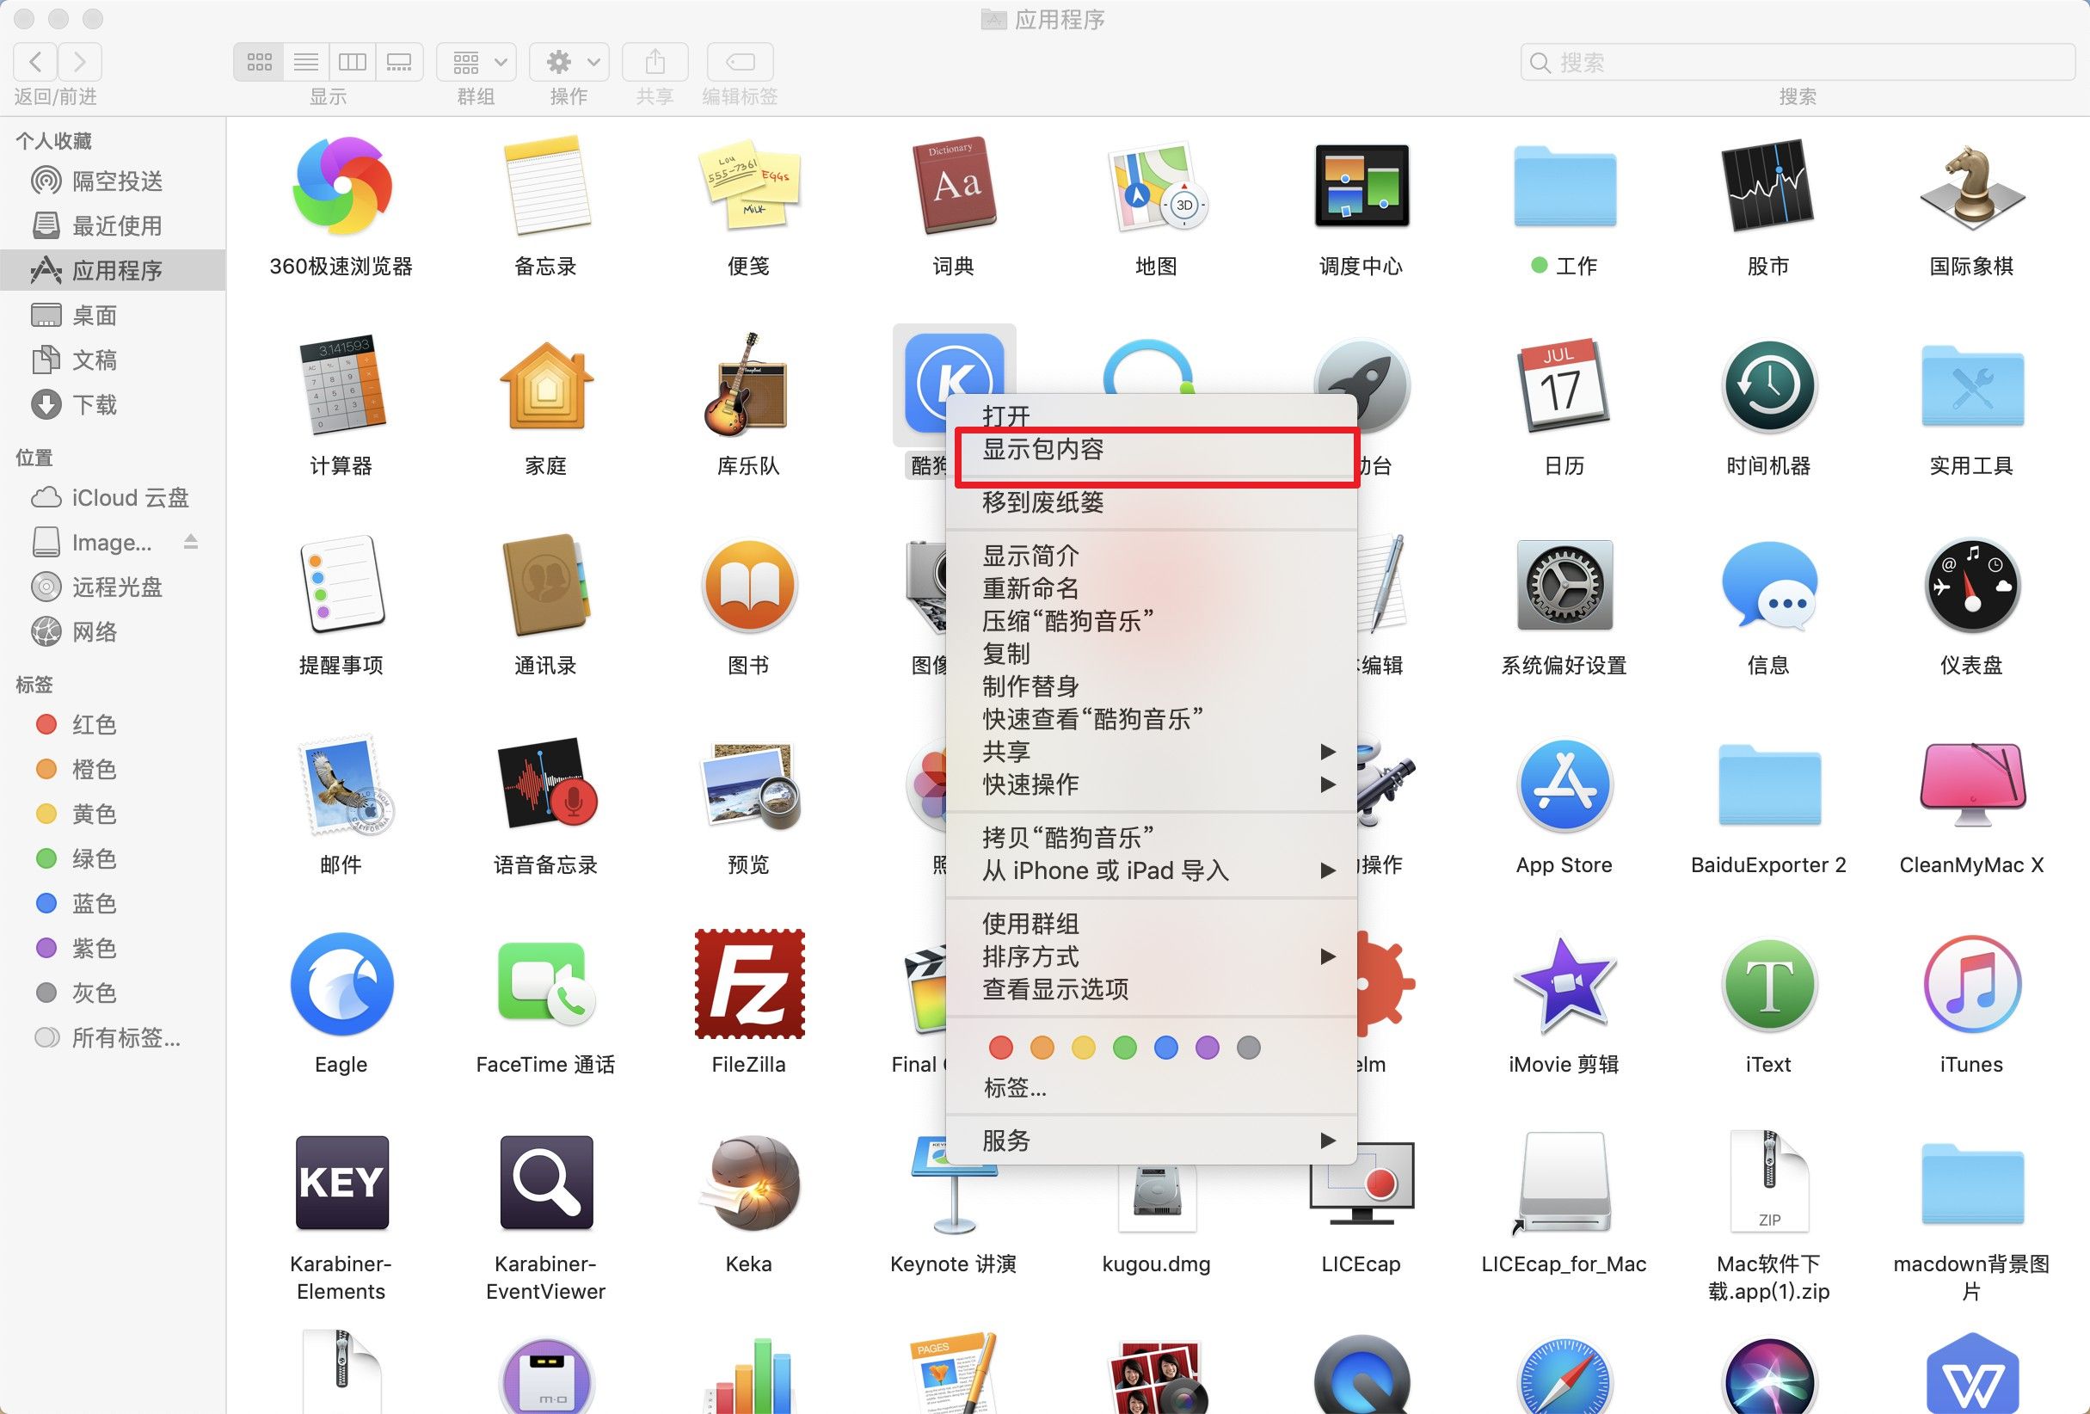Click the forward navigation button
The width and height of the screenshot is (2090, 1414).
click(80, 61)
